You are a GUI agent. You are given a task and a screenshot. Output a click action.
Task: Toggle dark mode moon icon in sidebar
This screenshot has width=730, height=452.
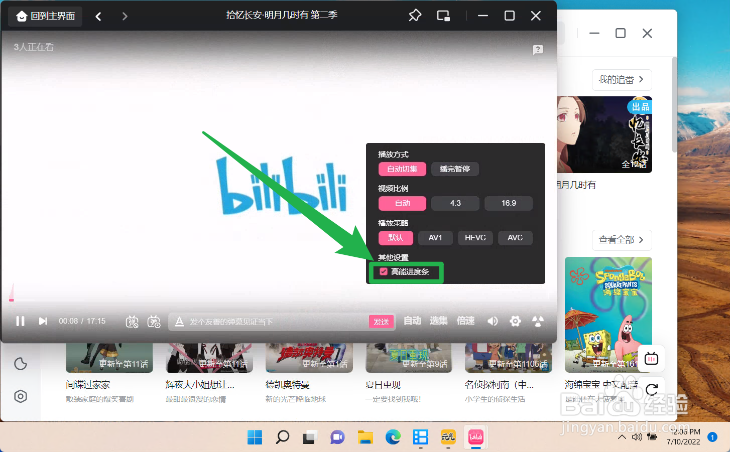tap(21, 364)
